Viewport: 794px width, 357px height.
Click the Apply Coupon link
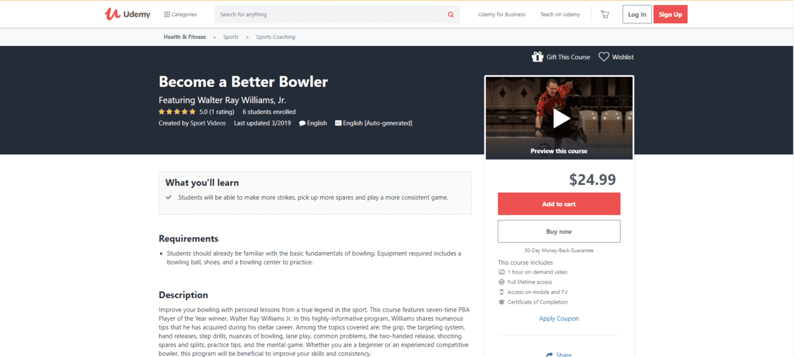pyautogui.click(x=559, y=319)
